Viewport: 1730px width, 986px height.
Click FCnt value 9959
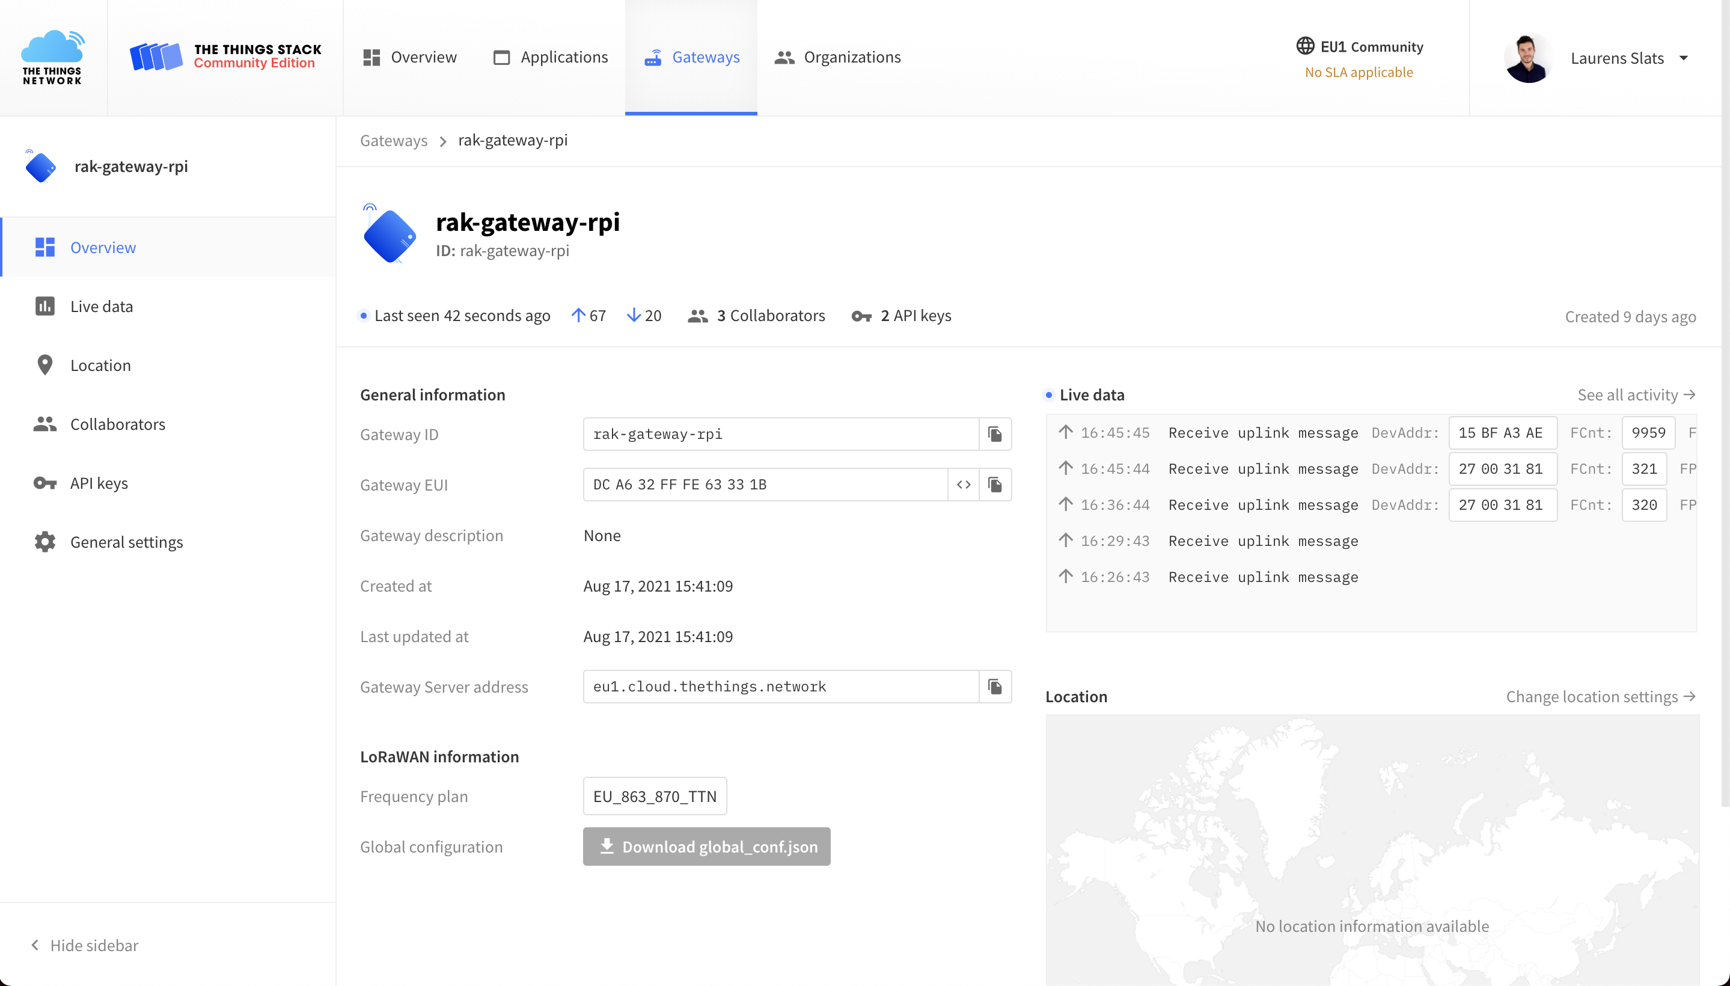[x=1648, y=433]
